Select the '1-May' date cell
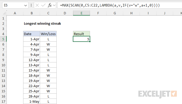The height and width of the screenshot is (104, 182). tap(31, 102)
